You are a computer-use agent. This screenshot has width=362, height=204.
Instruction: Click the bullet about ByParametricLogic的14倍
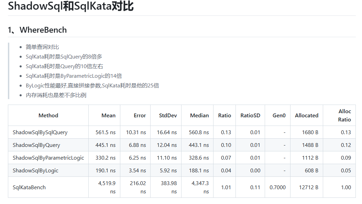pos(74,76)
